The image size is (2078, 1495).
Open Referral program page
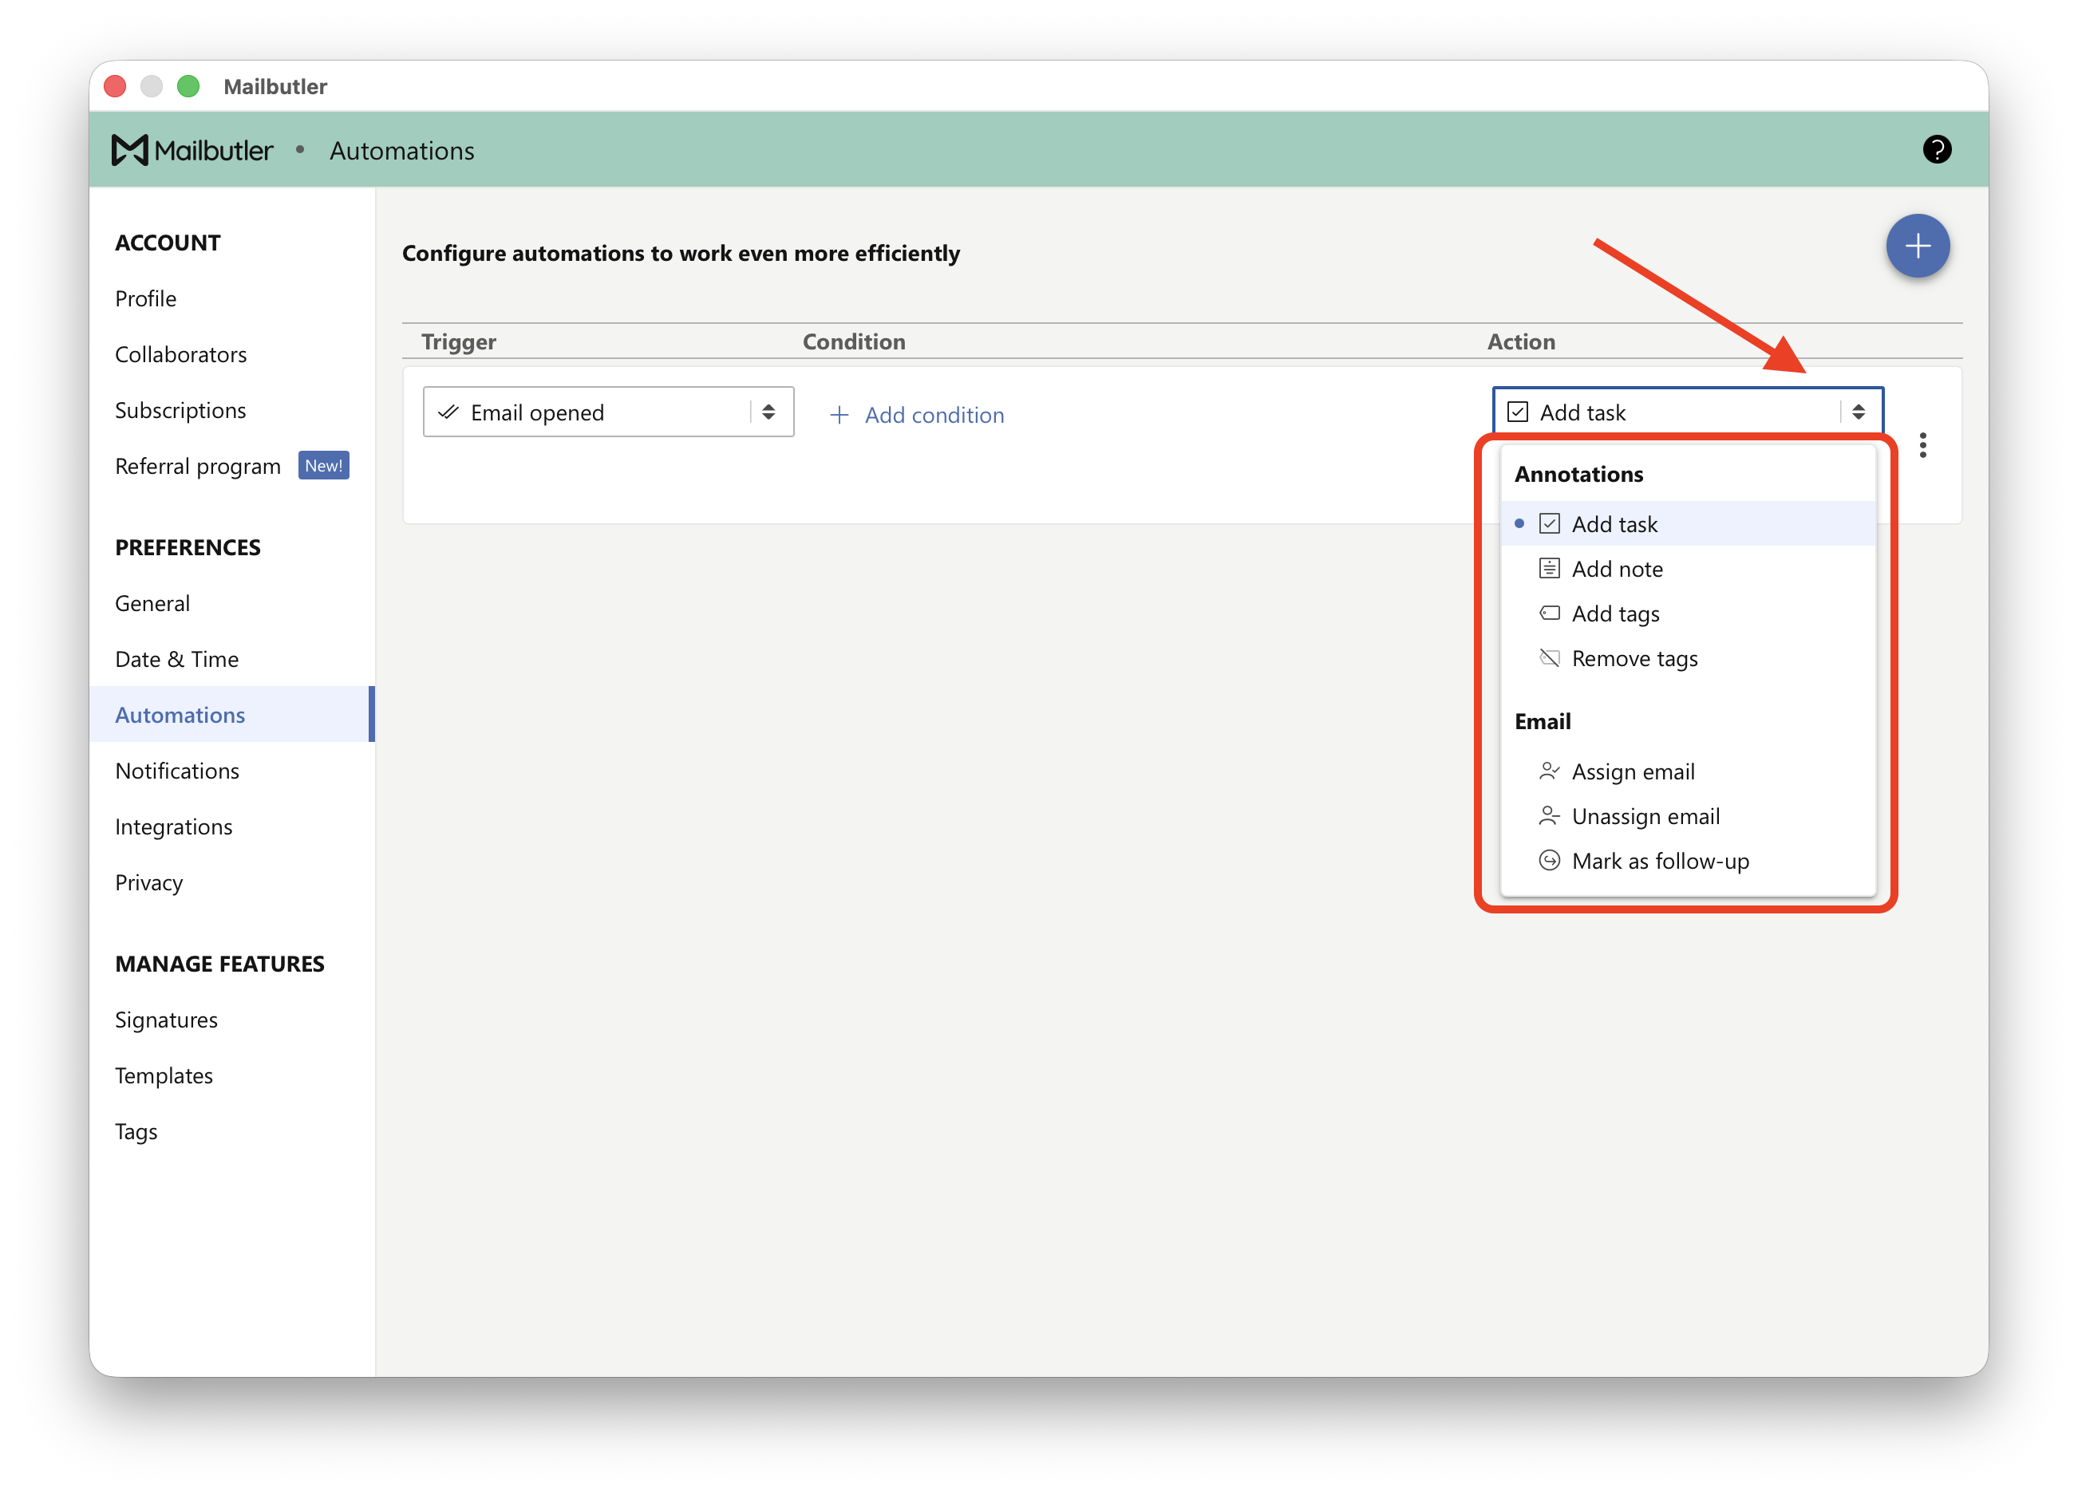pos(198,466)
